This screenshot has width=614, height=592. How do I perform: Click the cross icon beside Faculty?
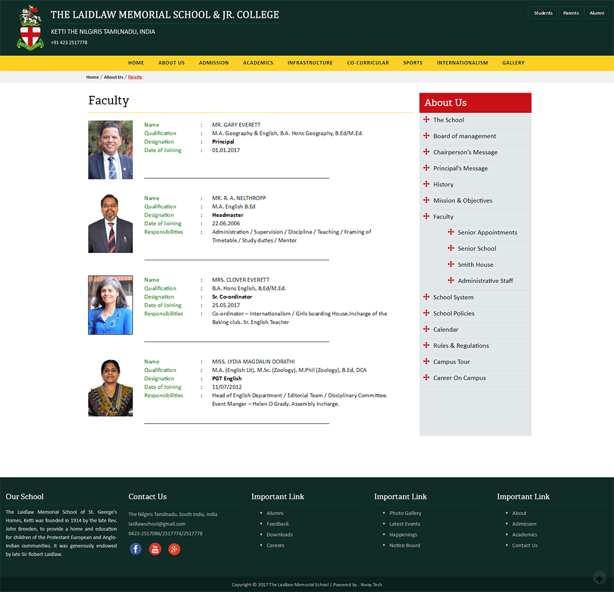(x=426, y=216)
